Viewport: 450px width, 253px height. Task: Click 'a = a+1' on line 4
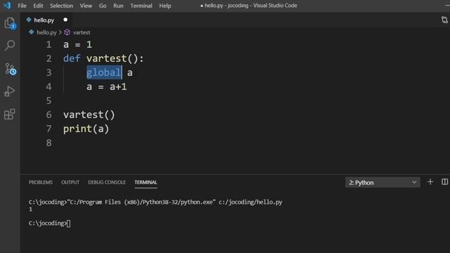106,86
